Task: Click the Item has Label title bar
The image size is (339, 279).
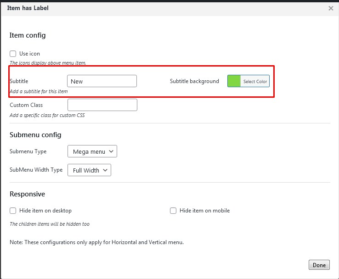Action: pyautogui.click(x=138, y=8)
